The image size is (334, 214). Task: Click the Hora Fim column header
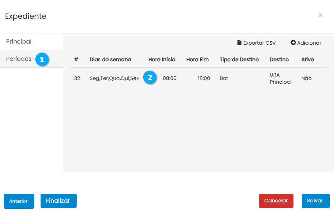197,60
